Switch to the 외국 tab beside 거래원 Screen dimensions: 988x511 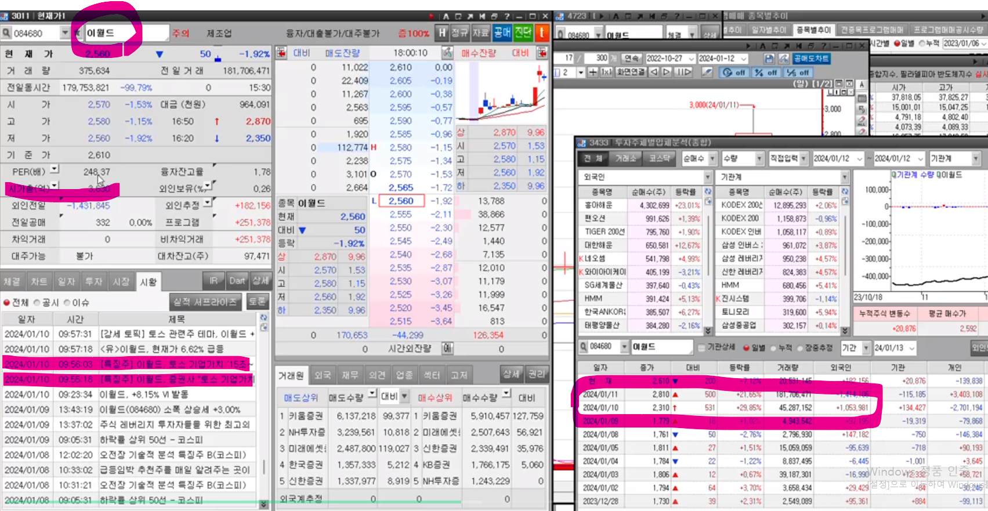coord(323,375)
